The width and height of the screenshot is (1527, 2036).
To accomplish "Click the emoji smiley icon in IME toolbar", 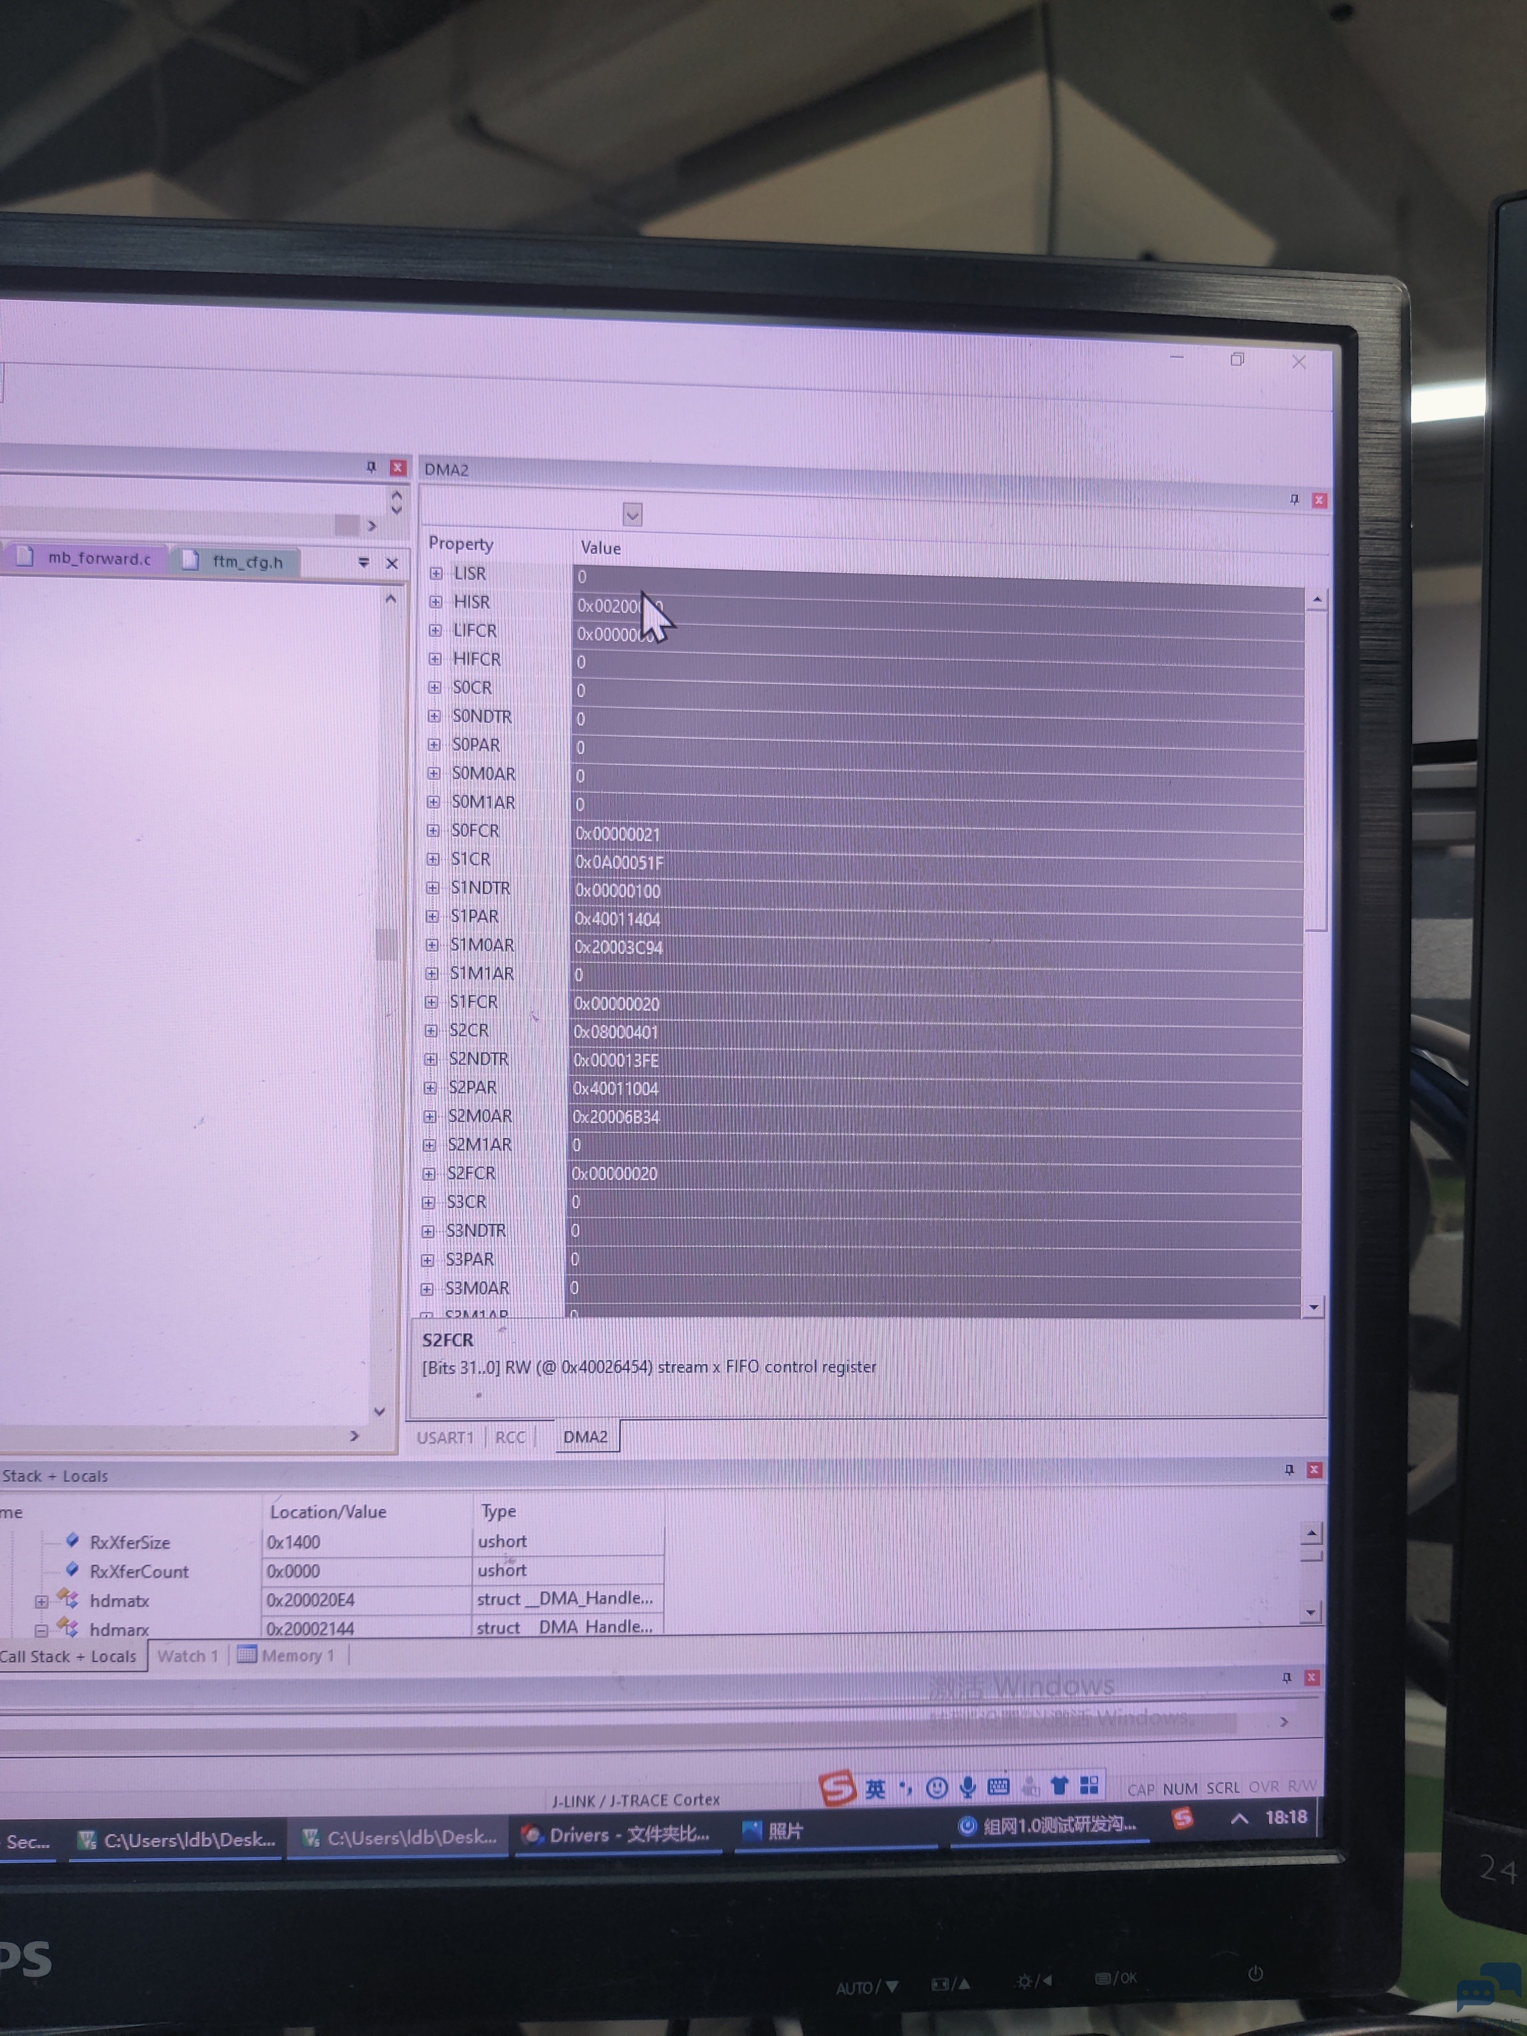I will [x=937, y=1788].
